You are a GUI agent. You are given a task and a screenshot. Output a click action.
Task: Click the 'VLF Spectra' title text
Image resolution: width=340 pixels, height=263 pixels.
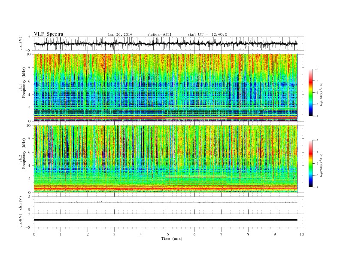(49, 34)
